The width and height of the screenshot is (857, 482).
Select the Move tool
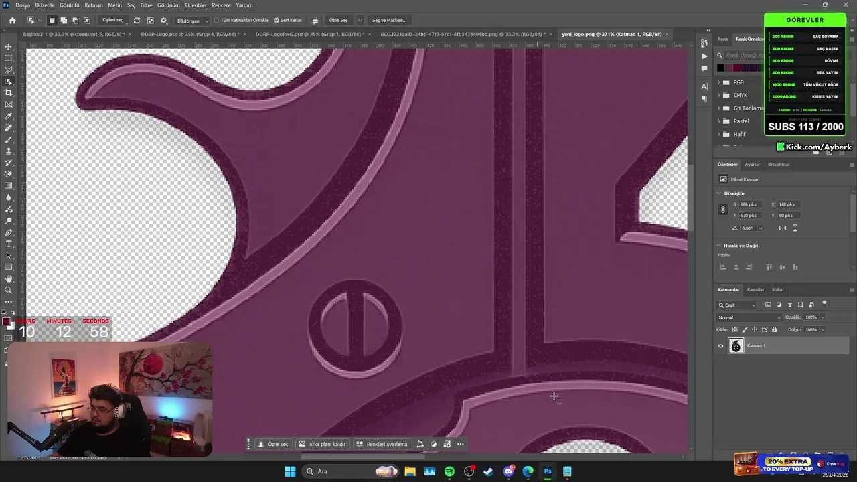coord(9,47)
